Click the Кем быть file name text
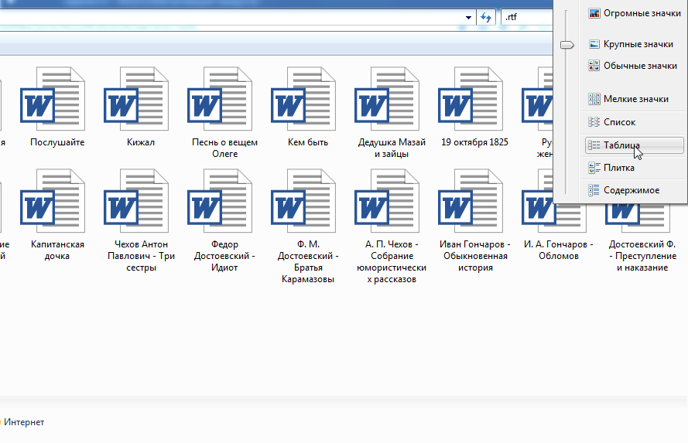688x443 pixels. coord(308,142)
